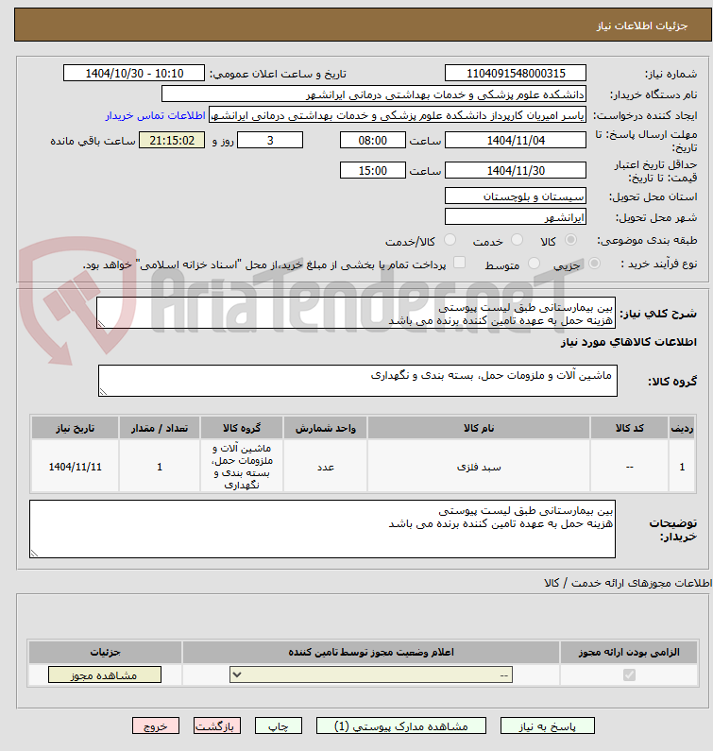Click the عدد unit cell

[x=325, y=467]
